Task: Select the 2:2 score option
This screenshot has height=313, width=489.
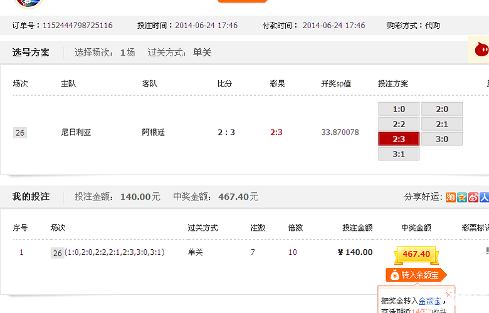Action: (x=399, y=124)
